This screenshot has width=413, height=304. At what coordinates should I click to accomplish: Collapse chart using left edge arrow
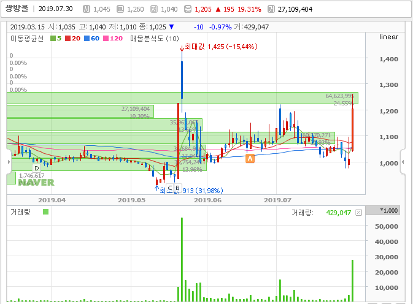(x=9, y=162)
